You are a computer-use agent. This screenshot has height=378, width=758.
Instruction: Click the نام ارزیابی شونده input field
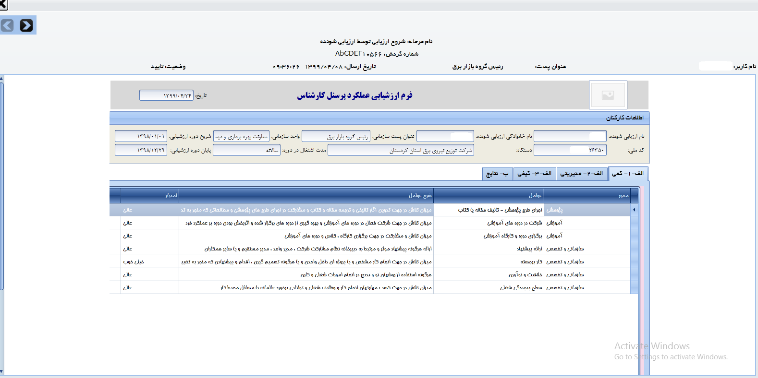click(570, 136)
